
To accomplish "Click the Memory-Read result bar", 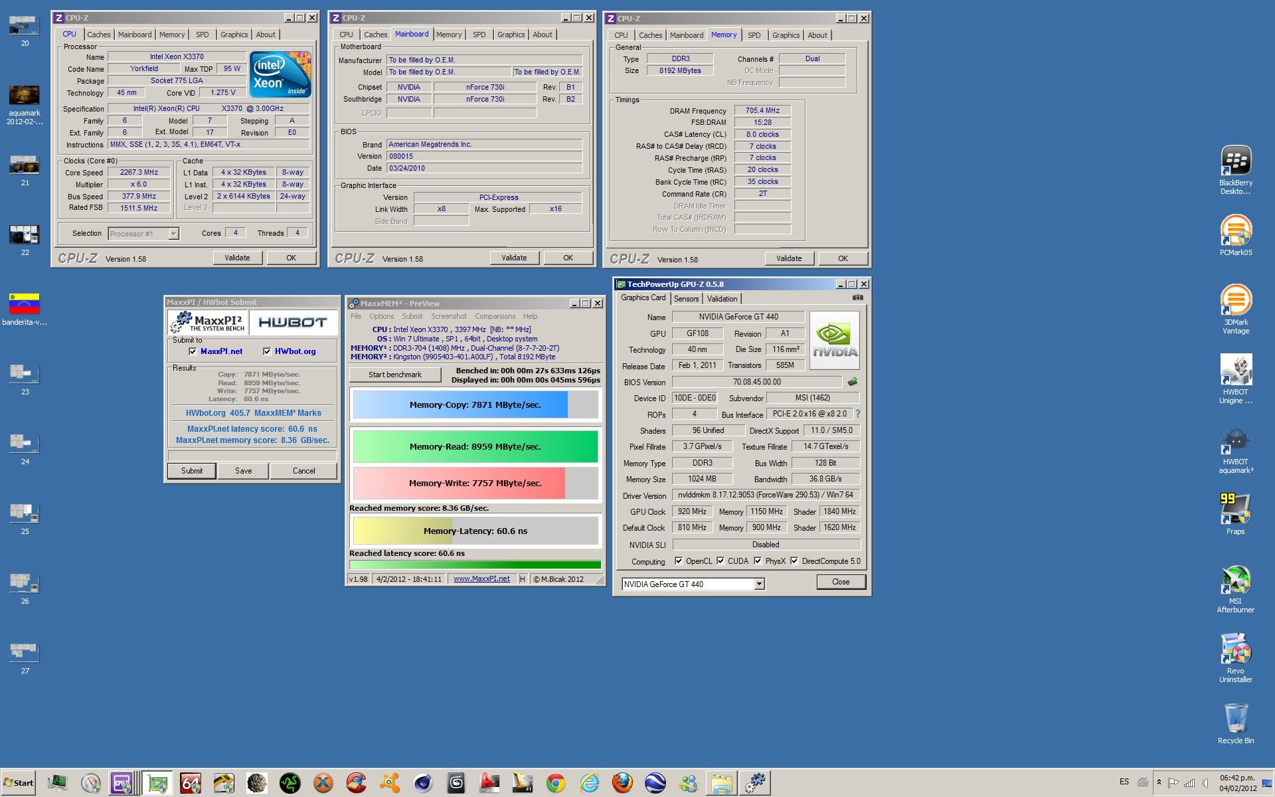I will (475, 446).
